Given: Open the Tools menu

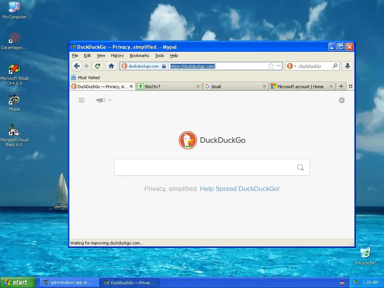Looking at the screenshot, I should tap(159, 55).
